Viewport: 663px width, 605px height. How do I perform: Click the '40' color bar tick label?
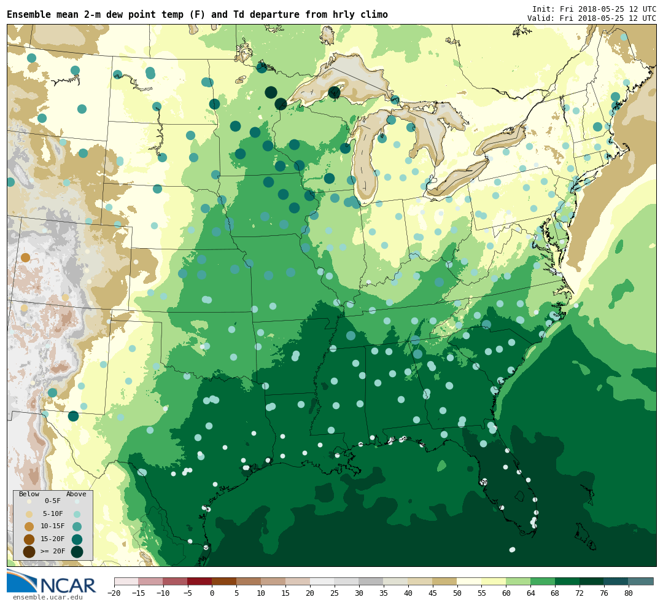[408, 593]
